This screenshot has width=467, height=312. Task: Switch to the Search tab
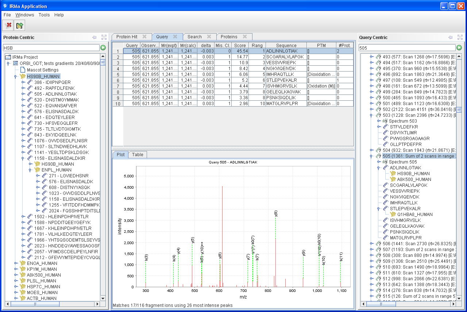[x=194, y=36]
